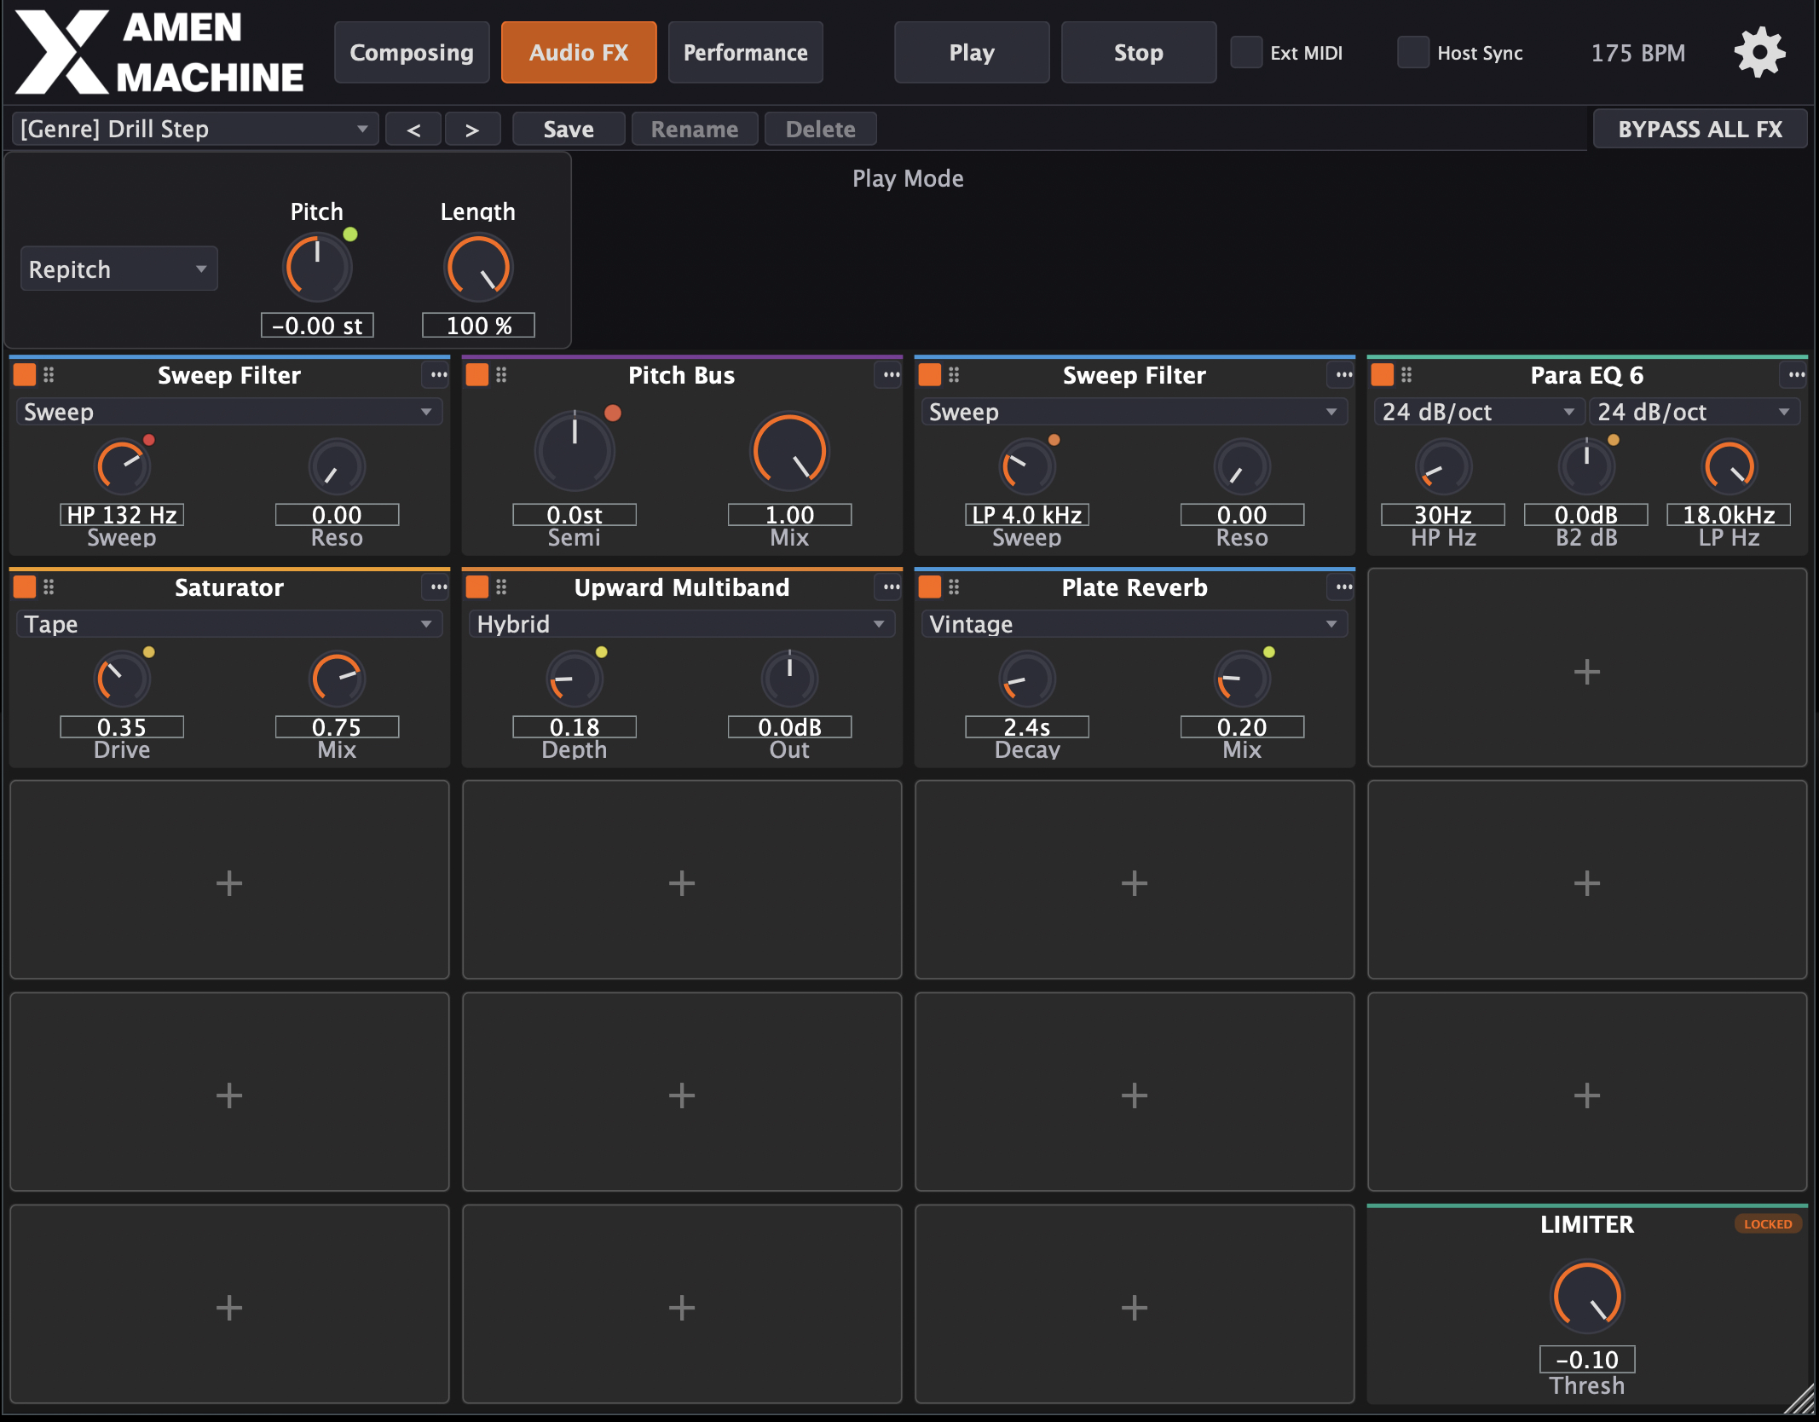This screenshot has height=1422, width=1819.
Task: Open the Repitch play mode dropdown
Action: point(119,269)
